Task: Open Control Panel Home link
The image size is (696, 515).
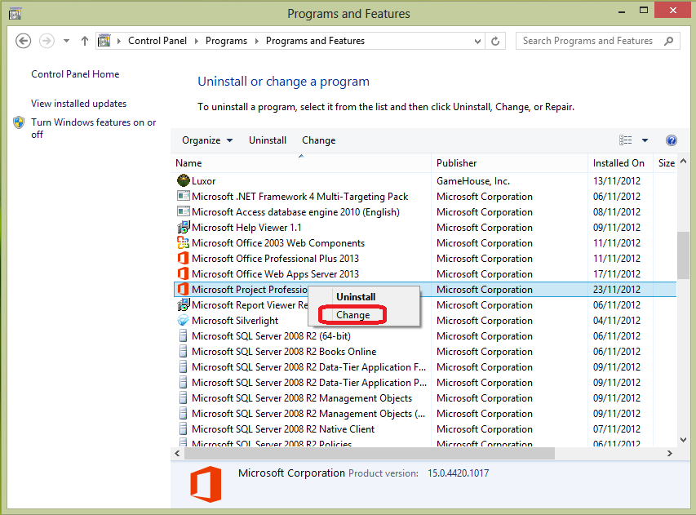Action: pos(75,74)
